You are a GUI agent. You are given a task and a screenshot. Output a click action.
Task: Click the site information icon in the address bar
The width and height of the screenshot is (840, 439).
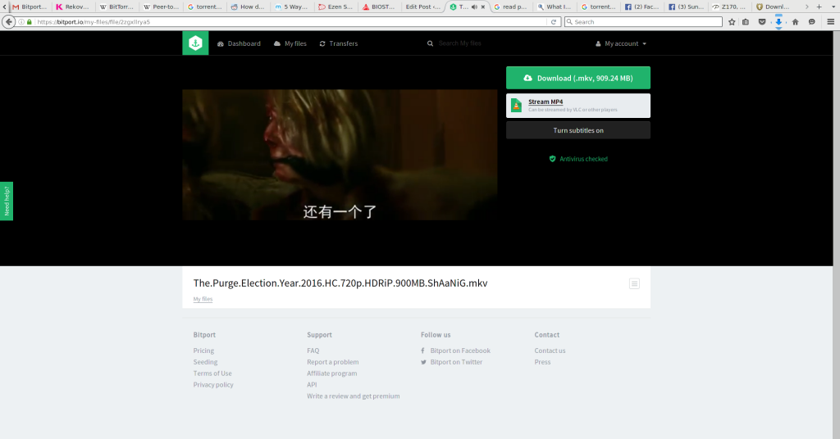pyautogui.click(x=21, y=22)
